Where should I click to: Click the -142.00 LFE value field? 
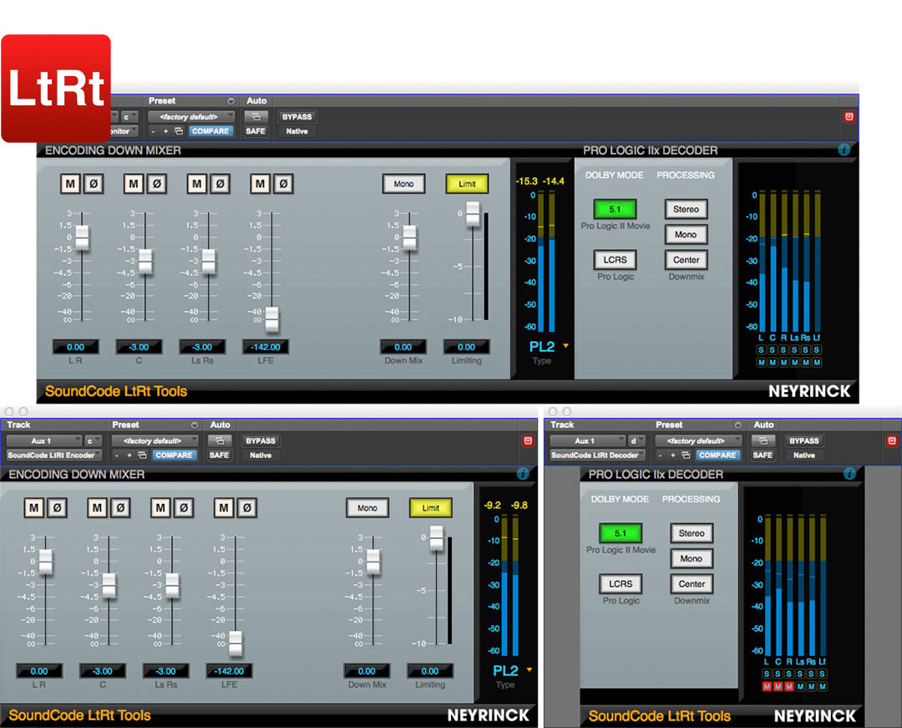[228, 671]
